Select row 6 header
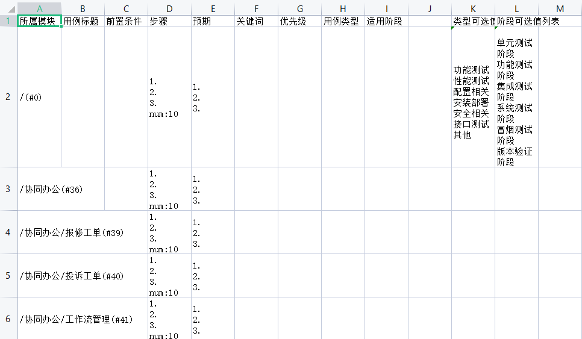 click(x=8, y=319)
